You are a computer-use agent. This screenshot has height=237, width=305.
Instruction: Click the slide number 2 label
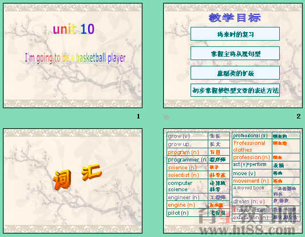tap(299, 116)
